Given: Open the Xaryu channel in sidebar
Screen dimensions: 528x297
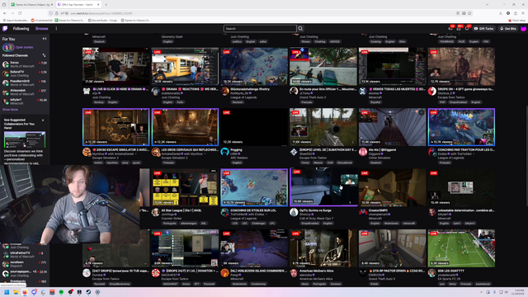Looking at the screenshot, I should (x=25, y=64).
